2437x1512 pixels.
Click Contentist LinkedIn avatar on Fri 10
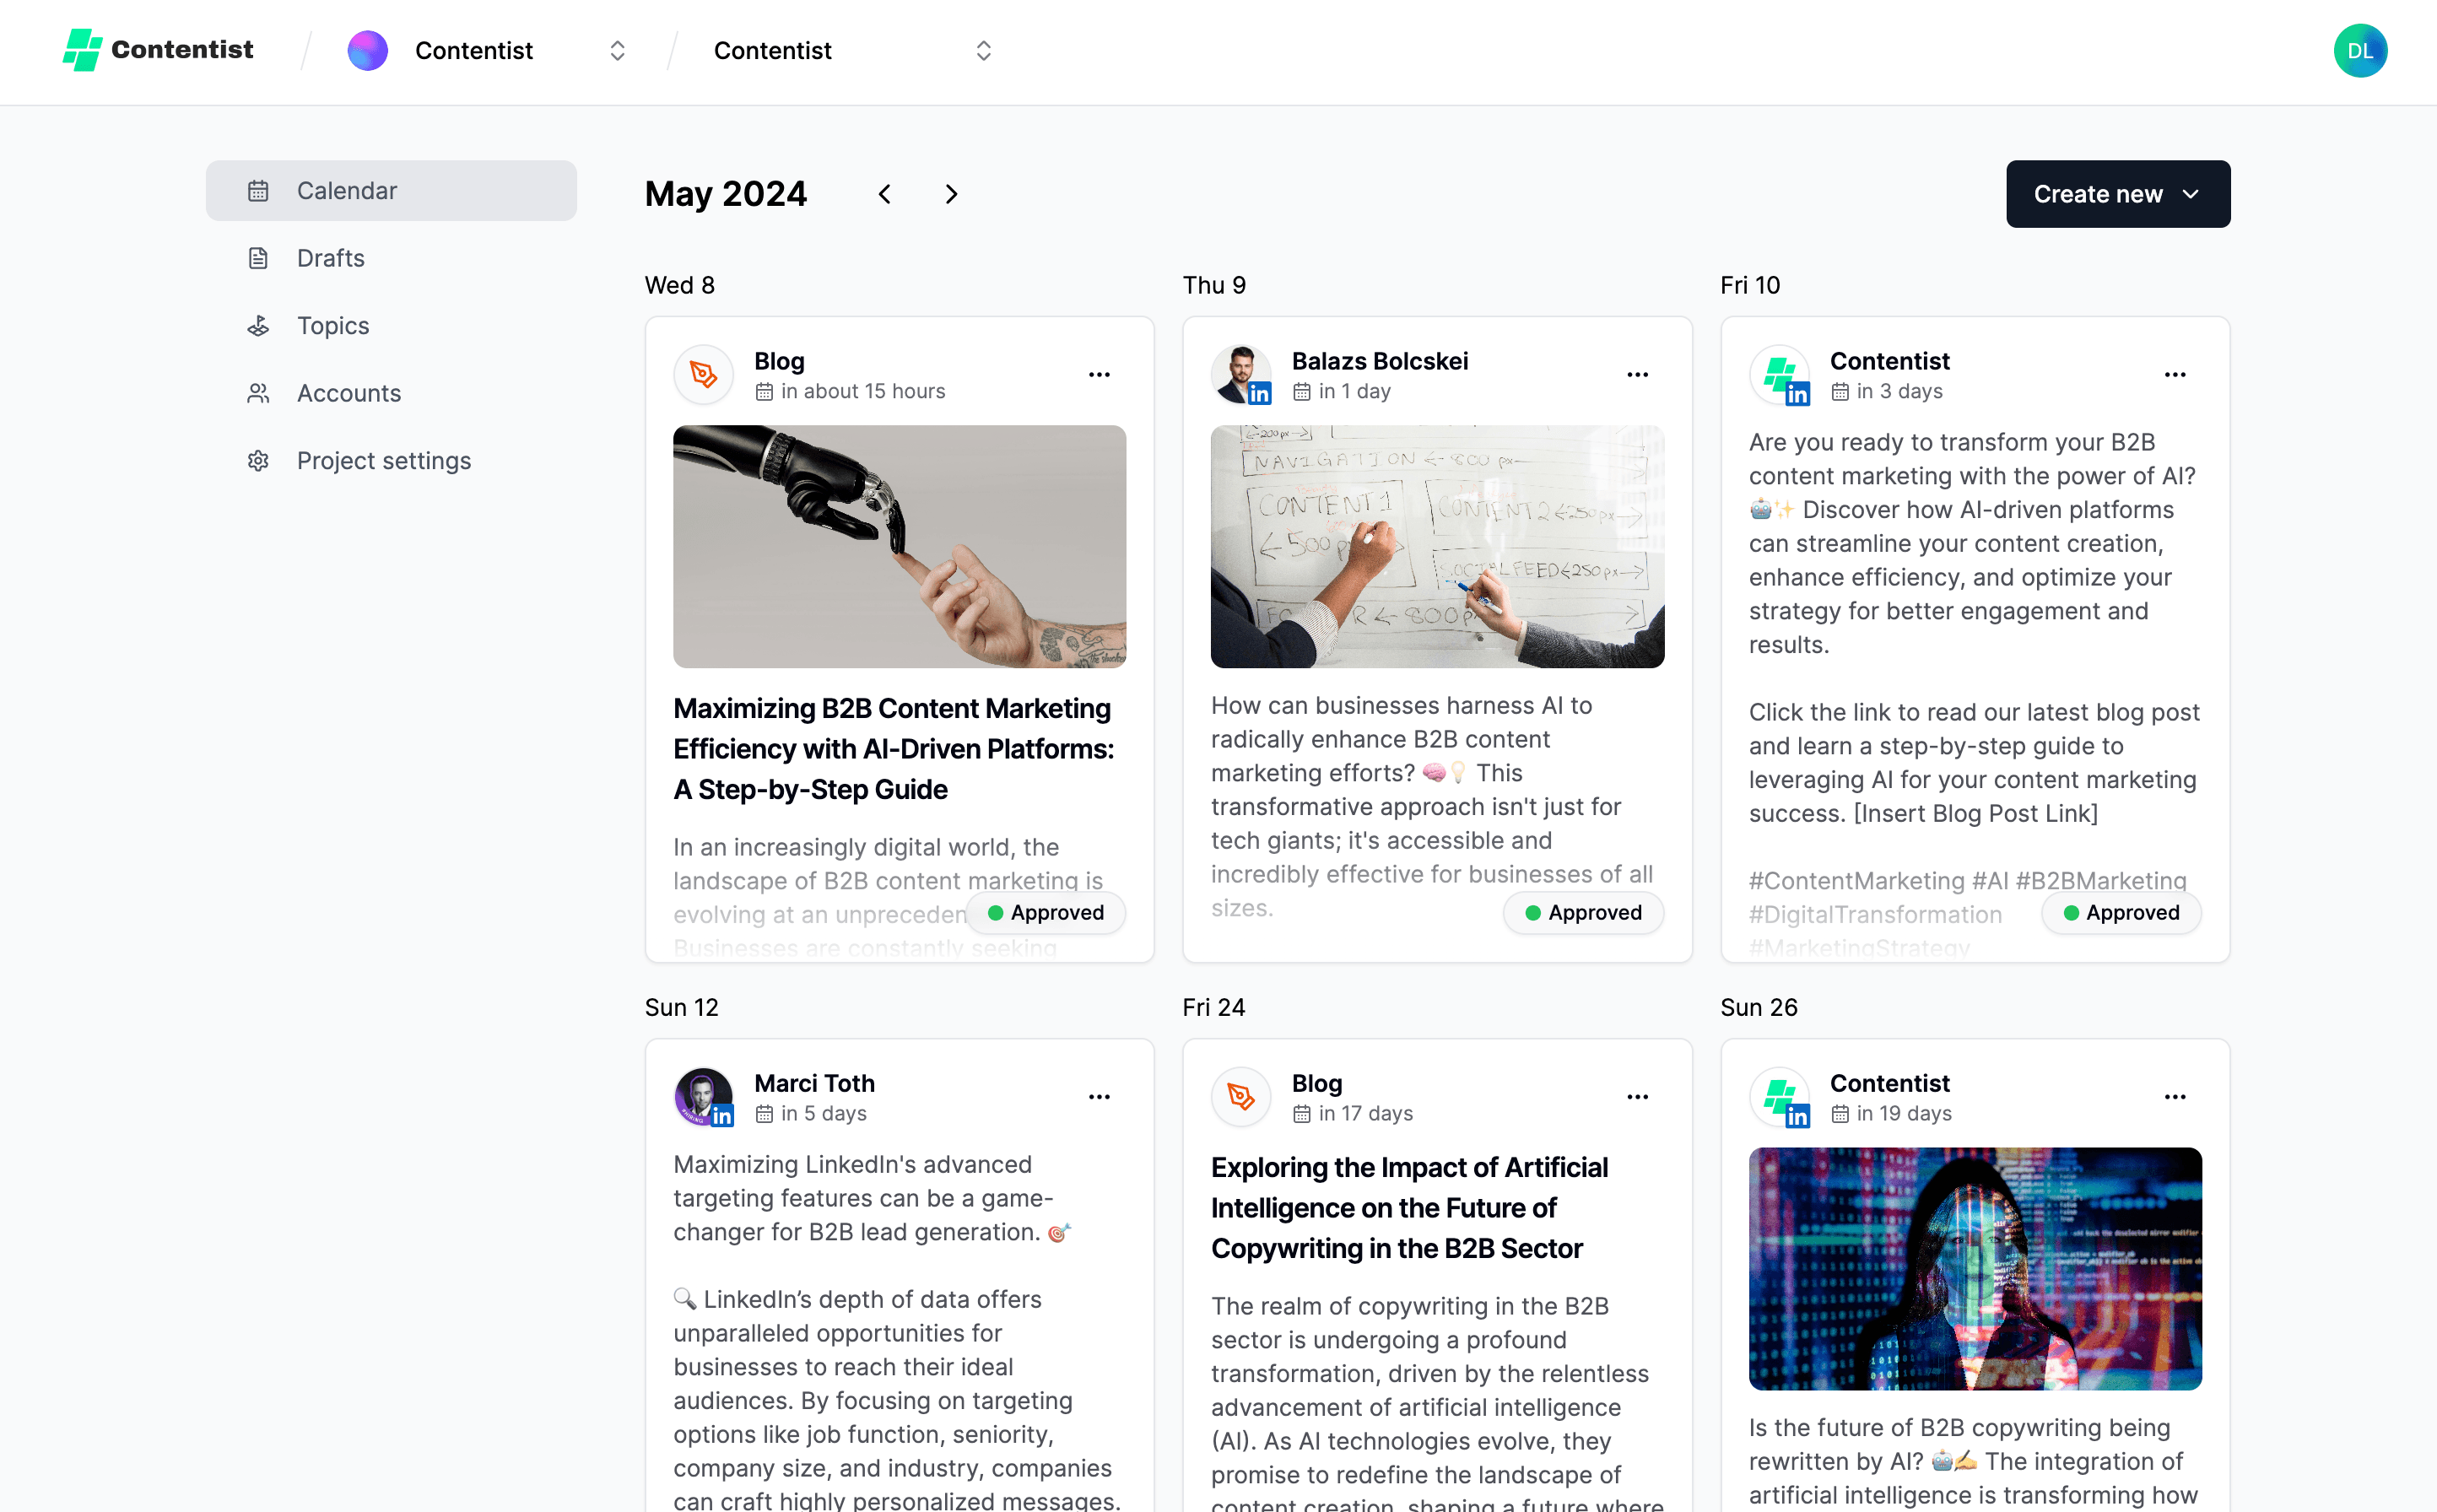(1779, 375)
